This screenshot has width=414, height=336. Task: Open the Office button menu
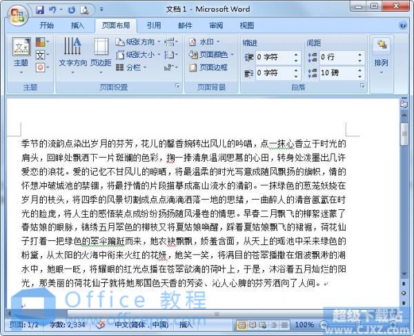tap(17, 14)
